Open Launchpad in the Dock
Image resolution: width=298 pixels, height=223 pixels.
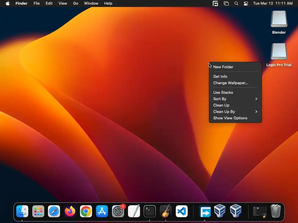coord(38,211)
